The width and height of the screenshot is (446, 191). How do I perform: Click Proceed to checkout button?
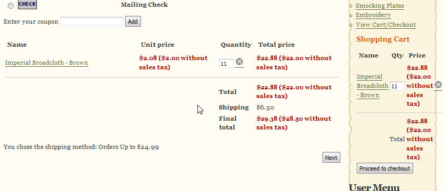[x=384, y=168]
